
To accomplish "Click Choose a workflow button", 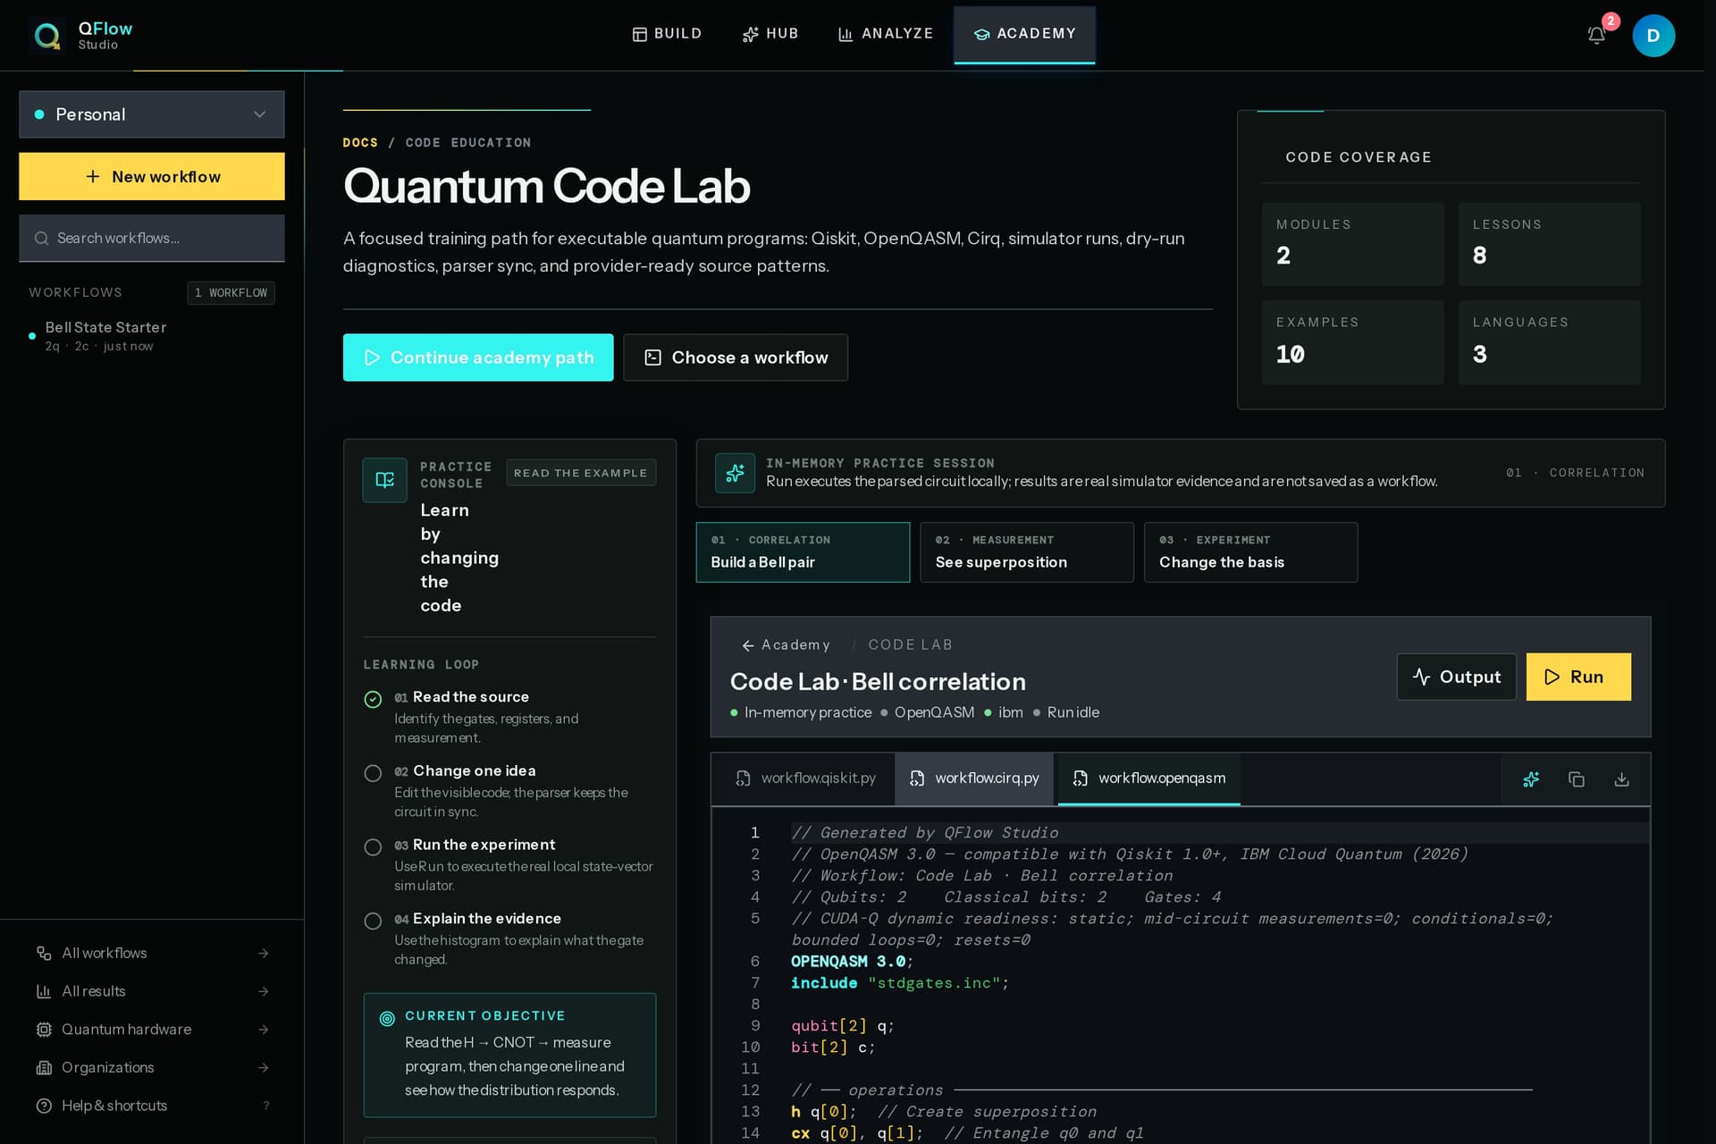I will point(736,357).
